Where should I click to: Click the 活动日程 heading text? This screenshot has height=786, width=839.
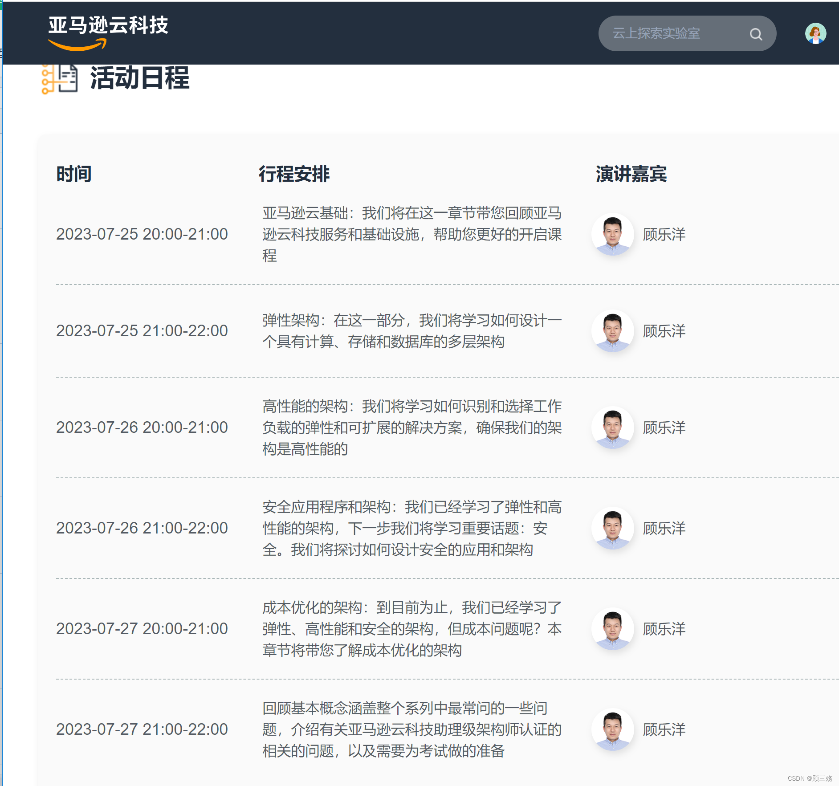point(140,78)
